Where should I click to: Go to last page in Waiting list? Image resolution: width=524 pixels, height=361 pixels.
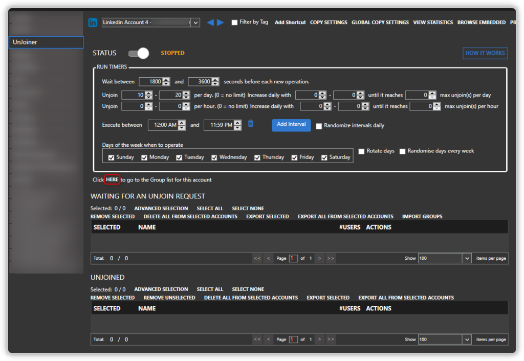[331, 259]
